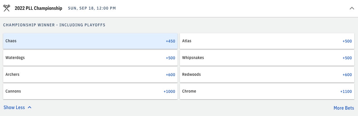Click the Championship Winner market heading
The width and height of the screenshot is (358, 116).
pos(54,25)
